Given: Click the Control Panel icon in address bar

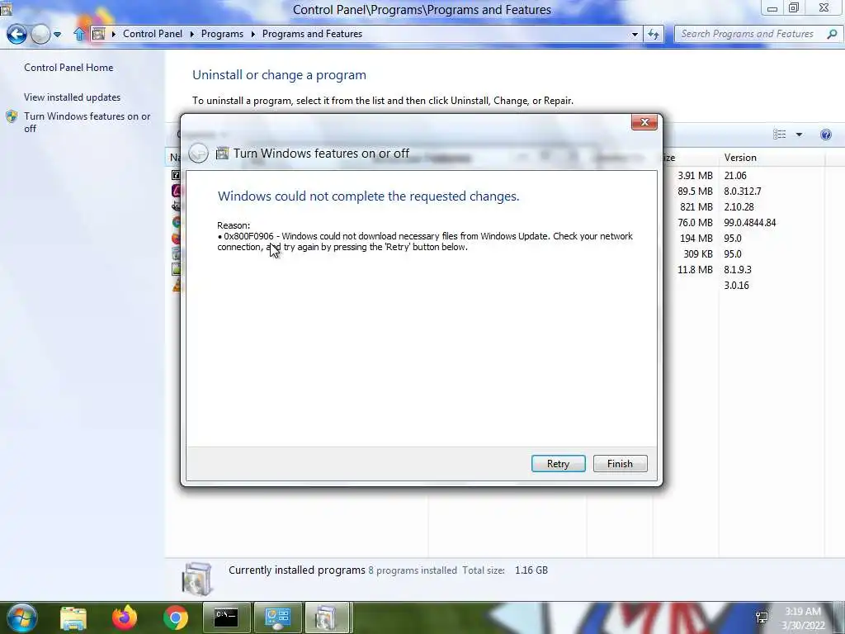Looking at the screenshot, I should (98, 34).
